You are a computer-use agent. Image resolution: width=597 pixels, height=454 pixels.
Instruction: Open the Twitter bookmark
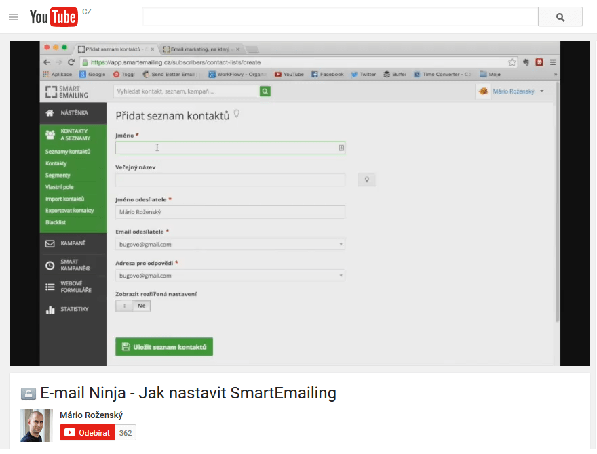point(363,74)
